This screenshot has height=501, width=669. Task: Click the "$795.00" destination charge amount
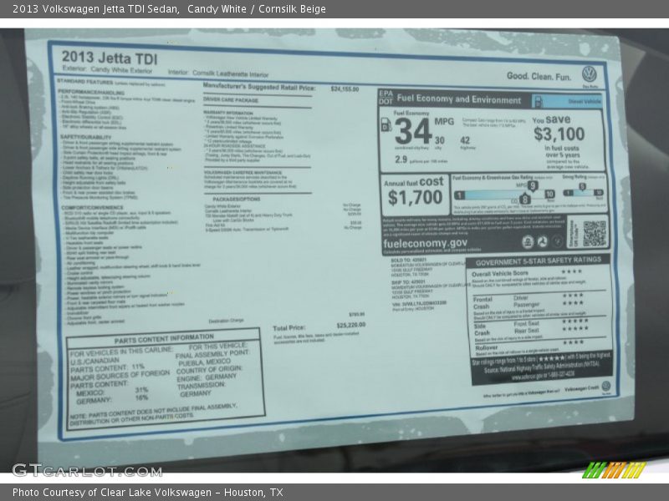coord(357,315)
